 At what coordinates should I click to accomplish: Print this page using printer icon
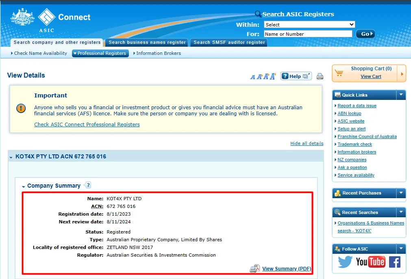320,76
